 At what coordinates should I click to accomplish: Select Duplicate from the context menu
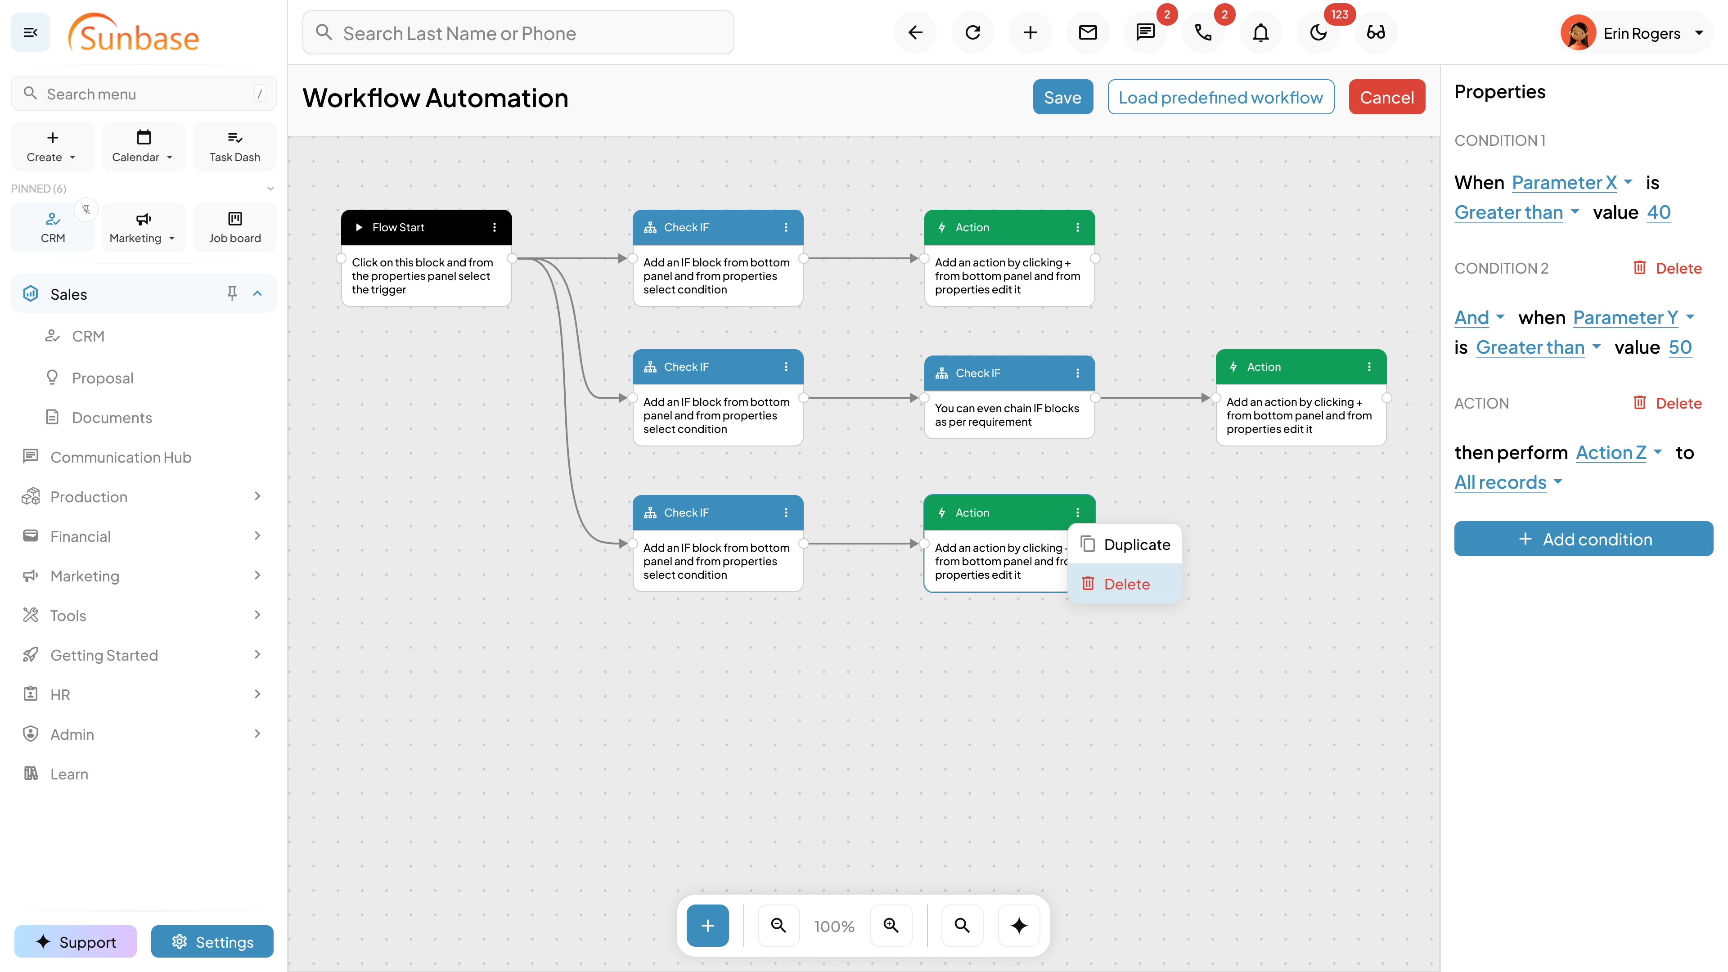[x=1136, y=544]
